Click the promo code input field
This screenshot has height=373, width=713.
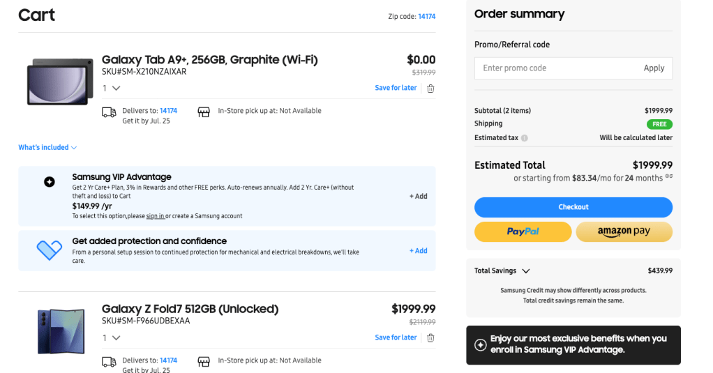click(558, 68)
